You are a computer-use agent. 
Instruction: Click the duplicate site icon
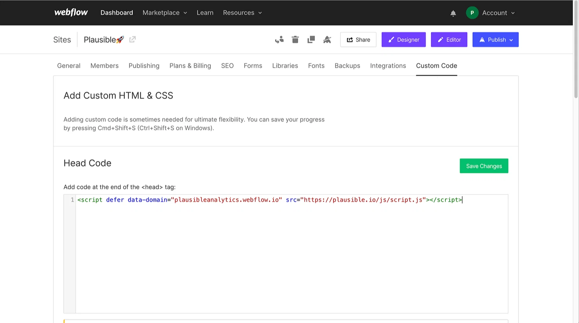pos(311,40)
